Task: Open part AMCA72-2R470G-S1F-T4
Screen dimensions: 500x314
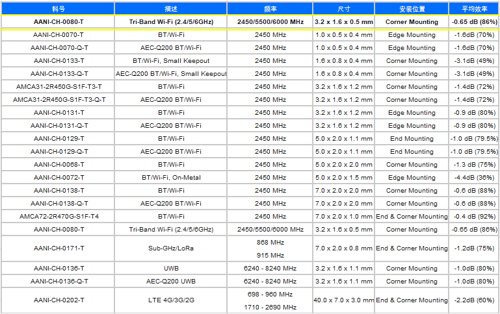Action: click(59, 217)
